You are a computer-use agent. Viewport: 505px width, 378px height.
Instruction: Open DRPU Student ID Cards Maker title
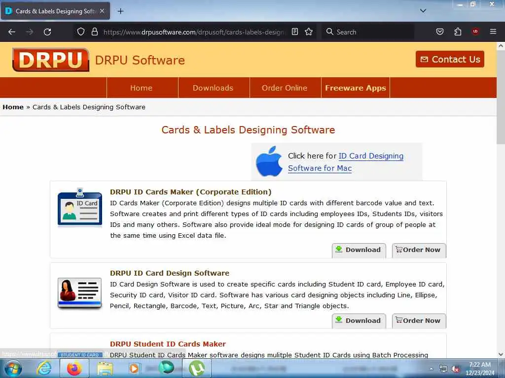168,344
